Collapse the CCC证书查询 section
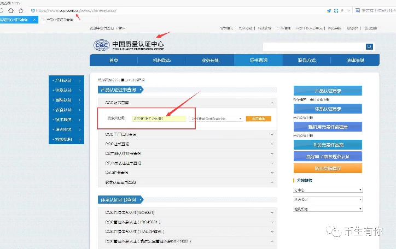This screenshot has height=249, width=396. coord(188,103)
